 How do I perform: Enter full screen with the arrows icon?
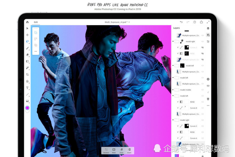(x=208, y=22)
